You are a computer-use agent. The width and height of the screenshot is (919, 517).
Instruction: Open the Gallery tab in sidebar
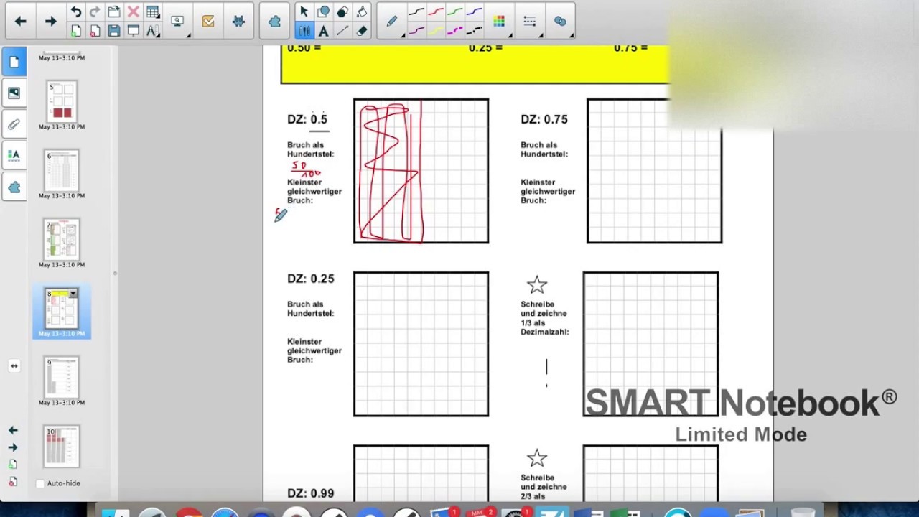tap(14, 93)
